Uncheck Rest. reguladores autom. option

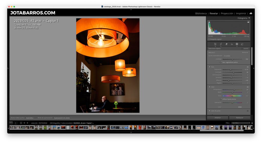click(x=221, y=62)
